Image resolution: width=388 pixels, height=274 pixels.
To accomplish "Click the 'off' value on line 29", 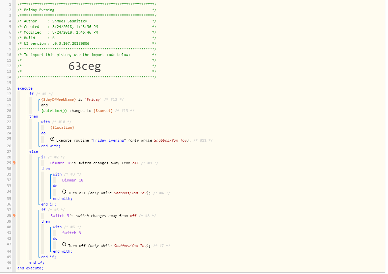I will tap(136, 163).
